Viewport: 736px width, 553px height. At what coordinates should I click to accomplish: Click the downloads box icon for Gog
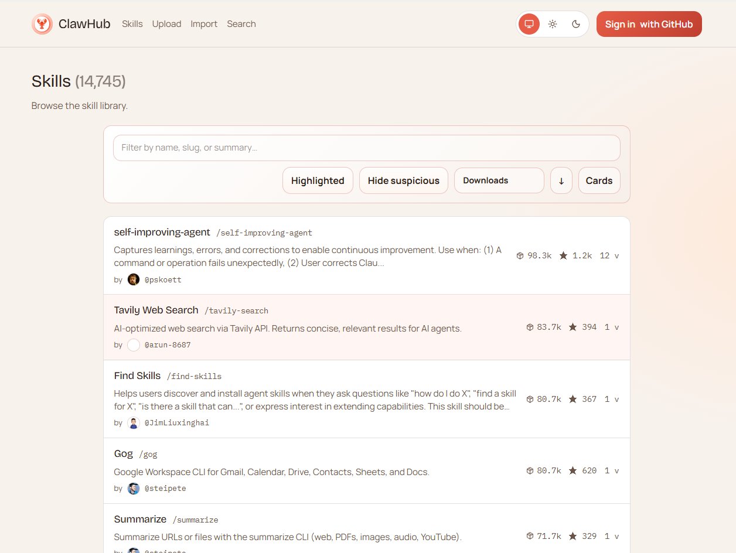(x=530, y=470)
